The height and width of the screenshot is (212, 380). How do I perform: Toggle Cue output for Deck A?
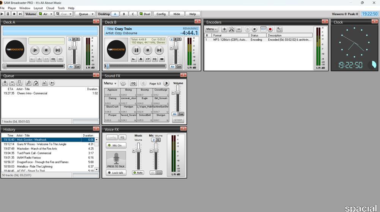coord(77,67)
